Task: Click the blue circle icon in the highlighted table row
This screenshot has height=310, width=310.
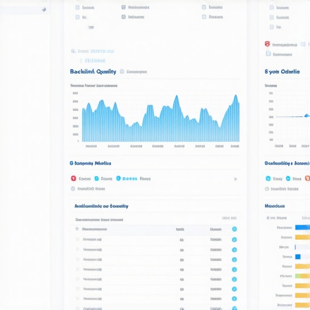Action: pos(234,229)
